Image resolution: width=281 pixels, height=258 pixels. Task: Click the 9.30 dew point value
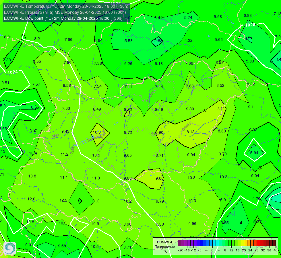(x=190, y=109)
